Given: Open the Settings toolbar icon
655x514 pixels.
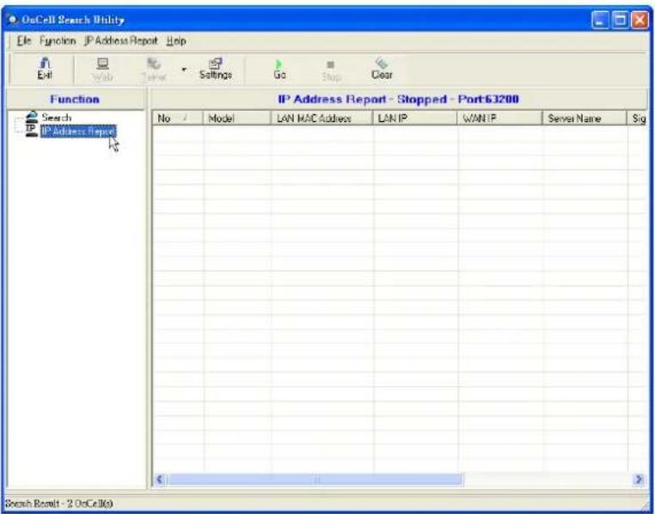Looking at the screenshot, I should 216,69.
